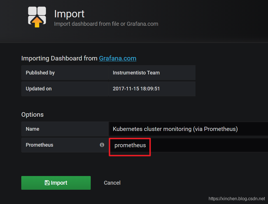Open the prometheus data source dropdown
This screenshot has width=268, height=204.
click(188, 145)
